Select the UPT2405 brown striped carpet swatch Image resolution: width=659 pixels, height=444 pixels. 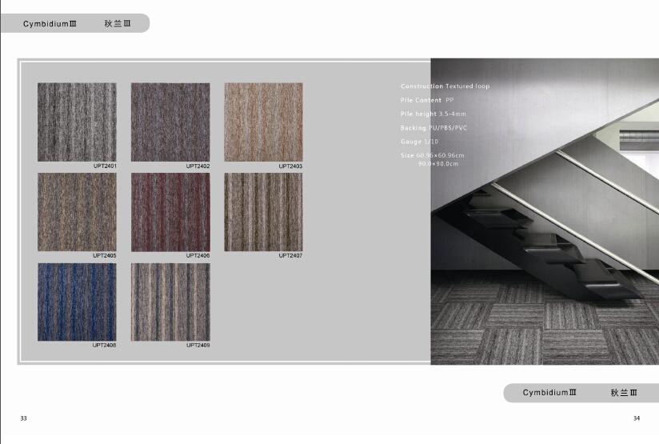point(77,212)
